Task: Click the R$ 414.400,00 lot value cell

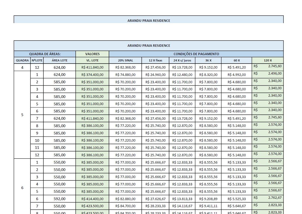Action: coord(92,199)
